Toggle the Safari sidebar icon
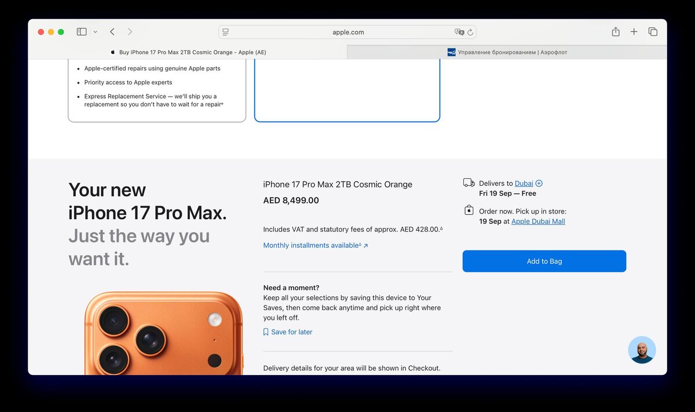The height and width of the screenshot is (412, 695). [82, 32]
